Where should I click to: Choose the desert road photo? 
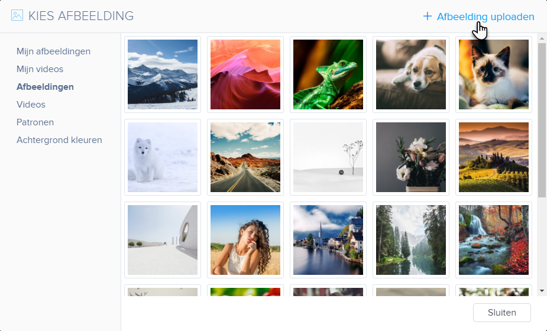tap(245, 157)
